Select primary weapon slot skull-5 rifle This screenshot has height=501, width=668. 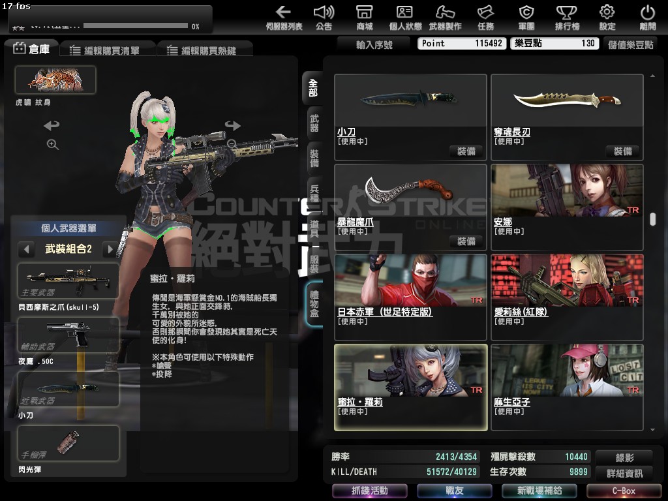(x=68, y=281)
